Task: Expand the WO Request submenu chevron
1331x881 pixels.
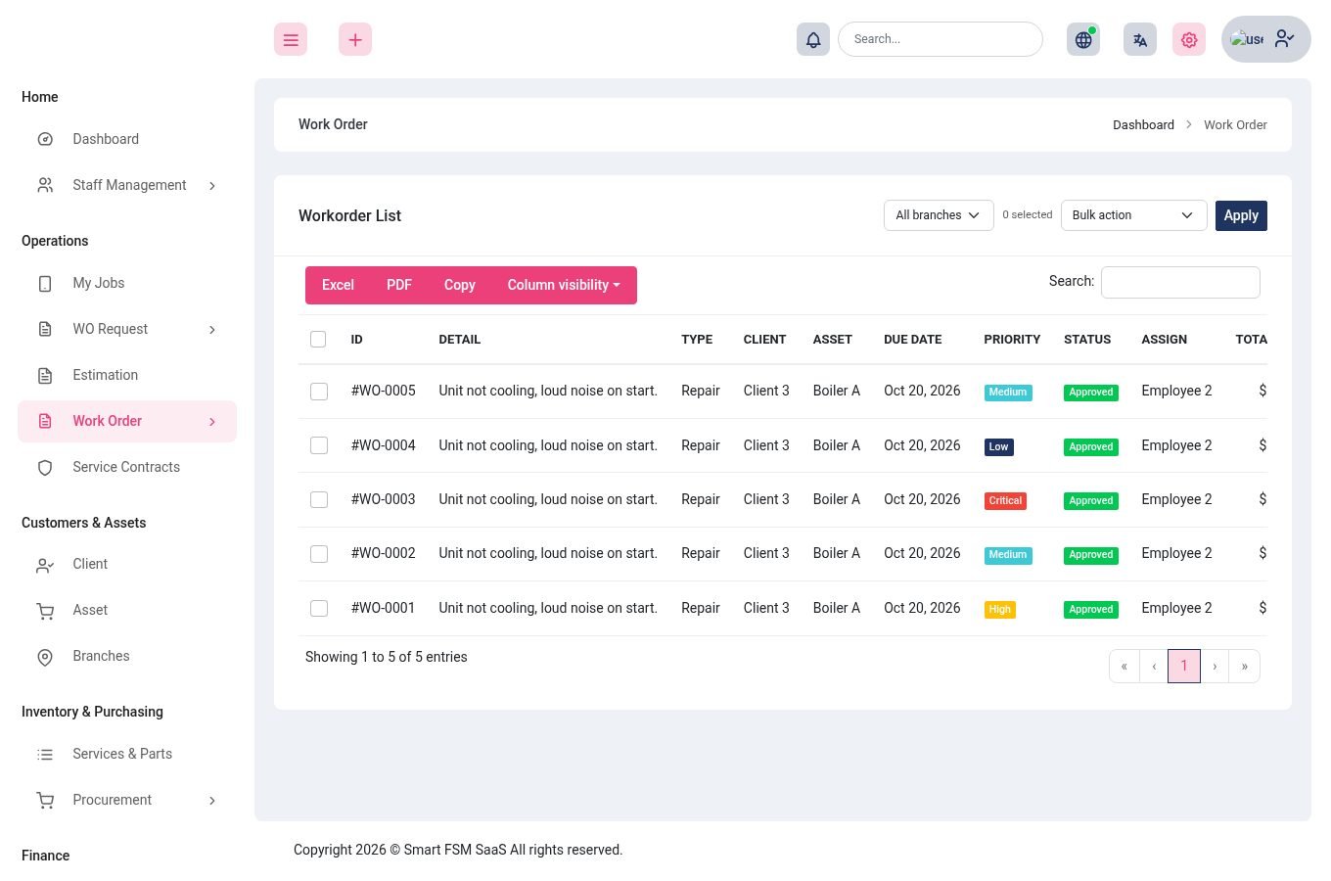Action: pos(212,330)
